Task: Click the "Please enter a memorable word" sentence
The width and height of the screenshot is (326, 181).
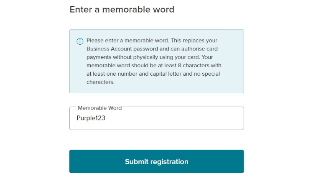Action: tap(127, 41)
